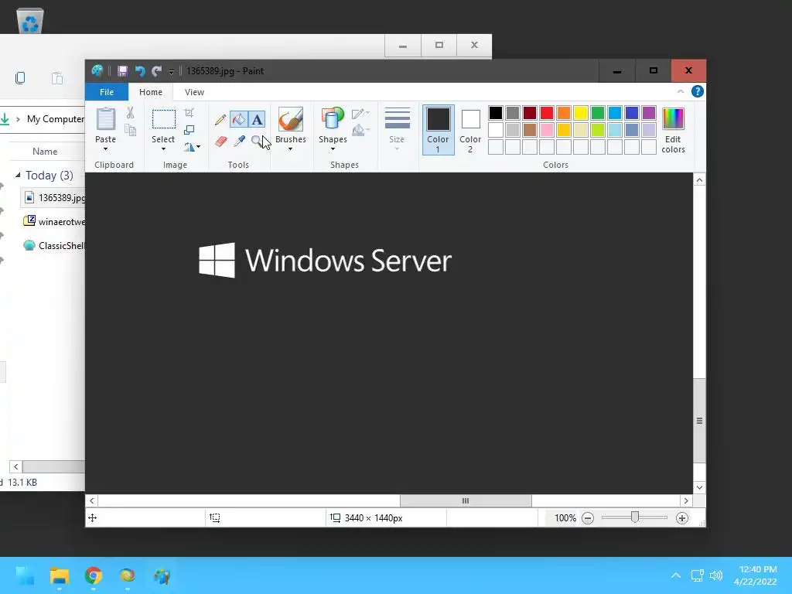Image resolution: width=792 pixels, height=594 pixels.
Task: Open the Recycle Bin desktop icon
Action: point(30,20)
